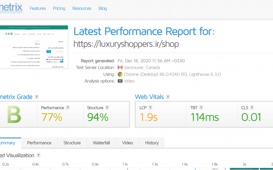The width and height of the screenshot is (273, 170).
Task: Click the 0.01 CLS value
Action: coord(251,117)
